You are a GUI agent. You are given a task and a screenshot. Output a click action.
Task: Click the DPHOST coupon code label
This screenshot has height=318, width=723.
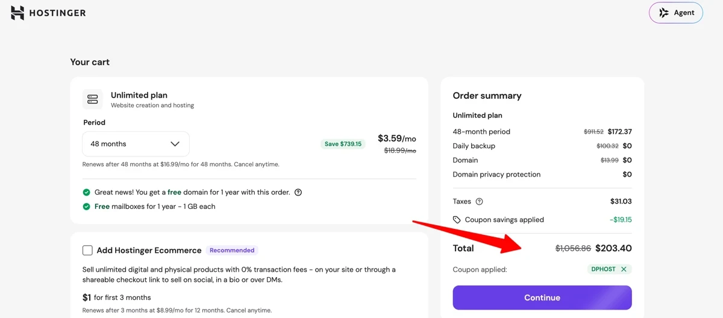[x=604, y=269]
